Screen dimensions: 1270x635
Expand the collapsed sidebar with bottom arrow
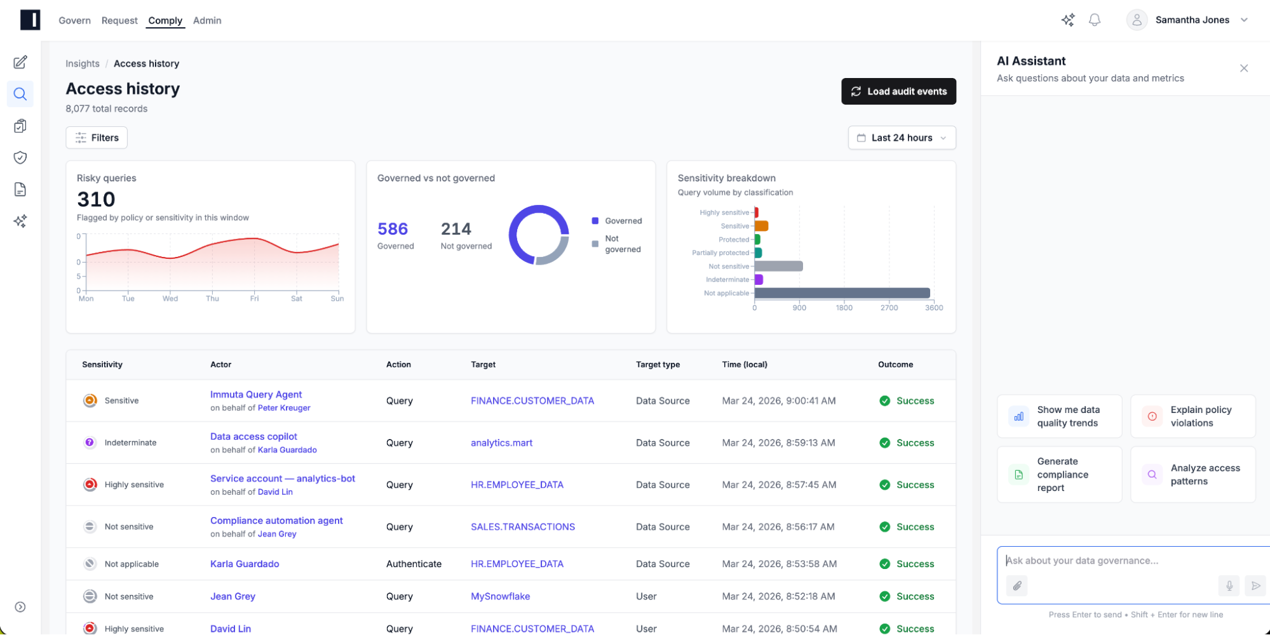[20, 607]
